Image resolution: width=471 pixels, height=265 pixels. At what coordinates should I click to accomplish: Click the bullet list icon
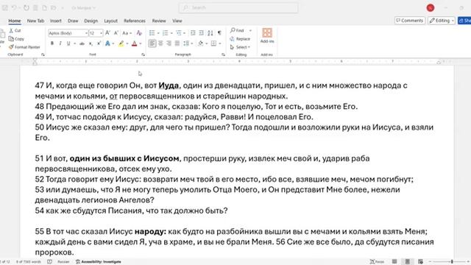(x=152, y=32)
